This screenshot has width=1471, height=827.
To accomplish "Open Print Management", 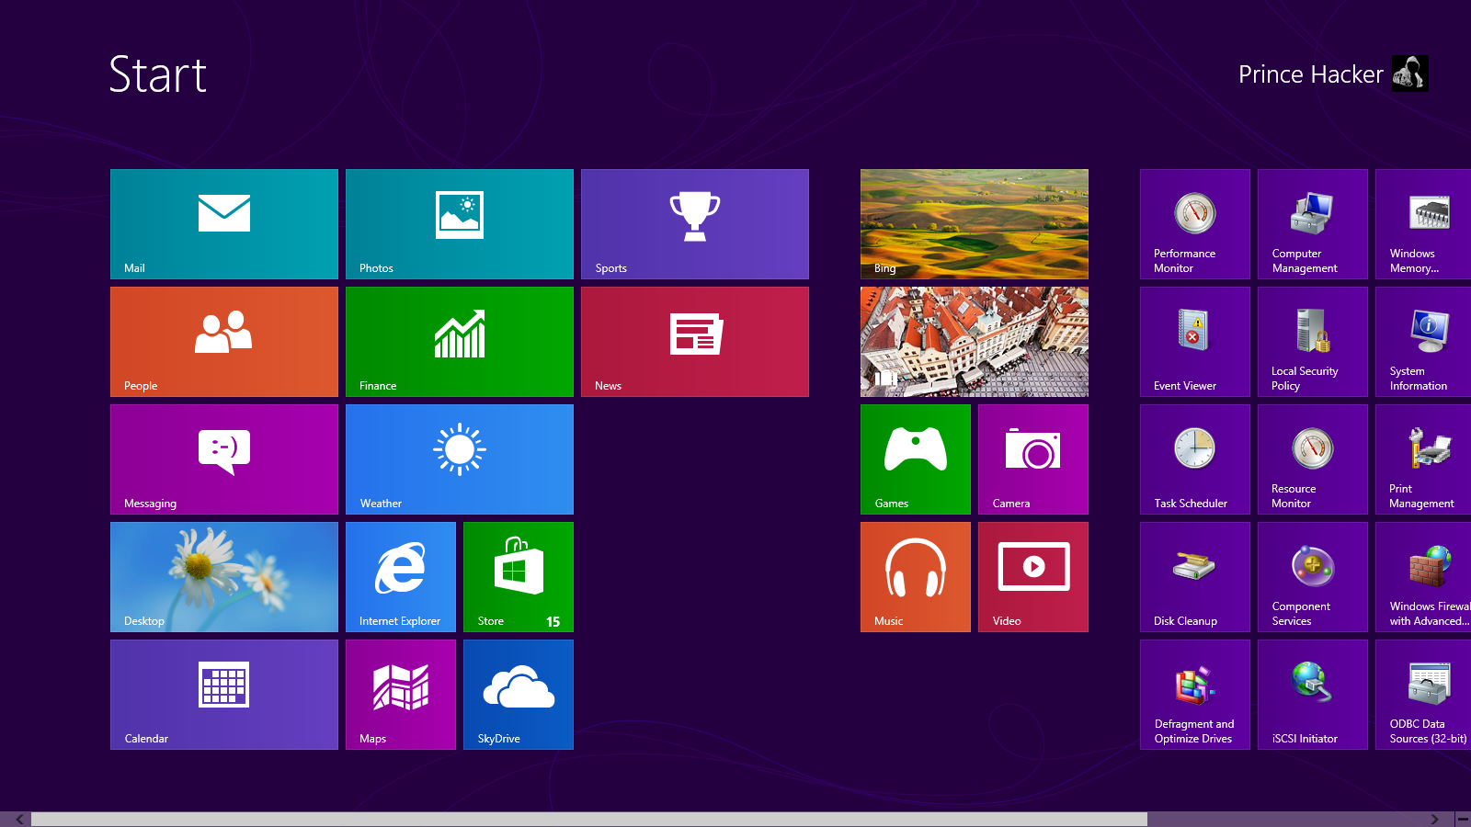I will 1423,459.
